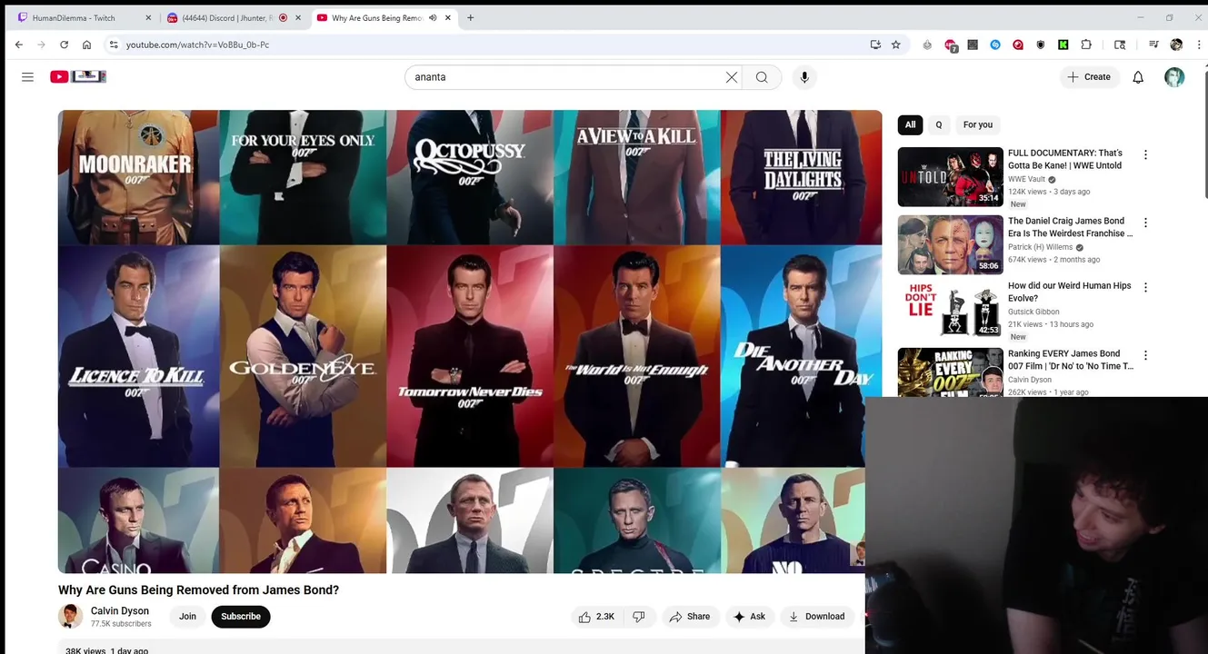This screenshot has width=1208, height=654.
Task: Open the YouTube notifications bell
Action: pos(1138,77)
